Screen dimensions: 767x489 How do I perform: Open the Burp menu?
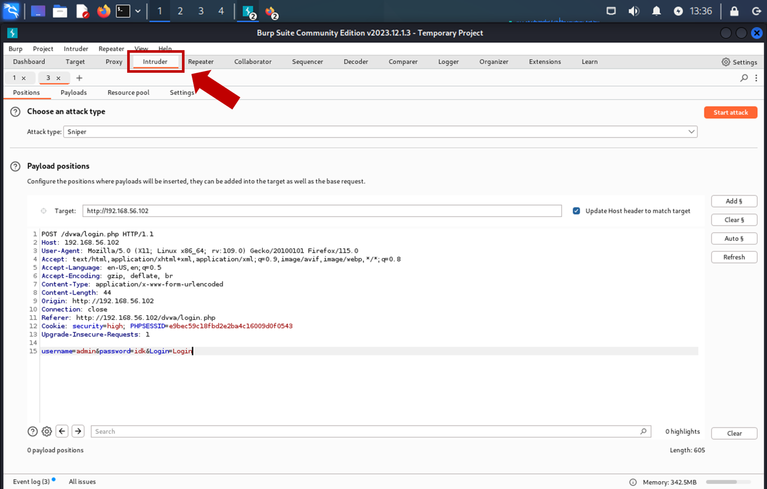click(x=15, y=49)
